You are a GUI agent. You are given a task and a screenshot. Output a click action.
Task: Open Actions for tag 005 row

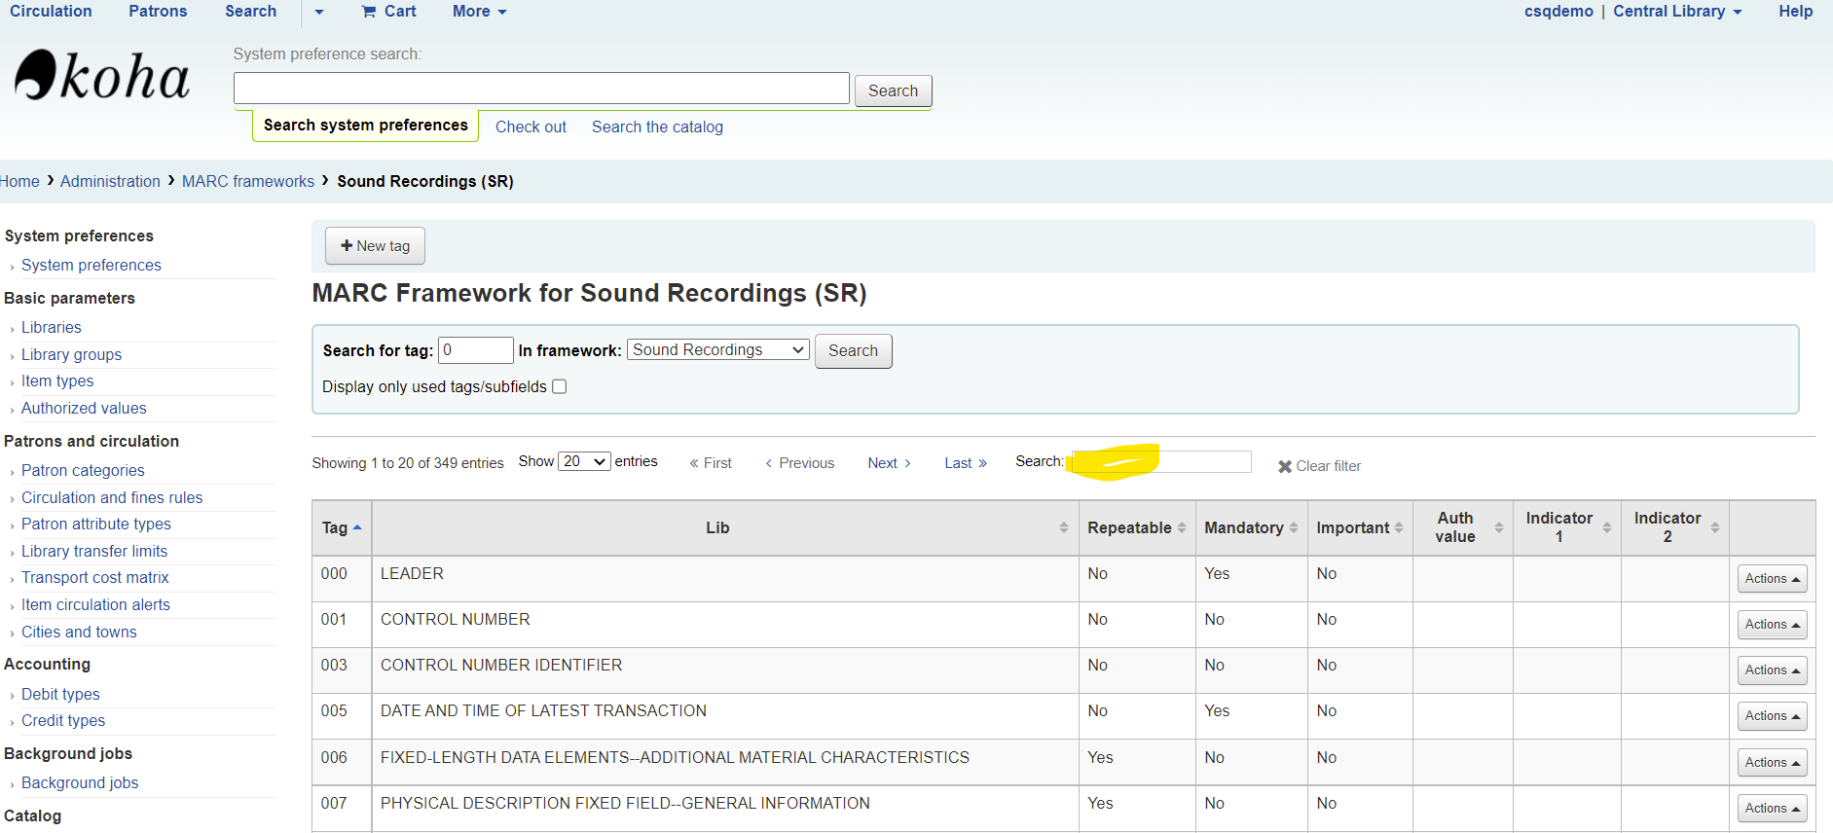(1772, 716)
